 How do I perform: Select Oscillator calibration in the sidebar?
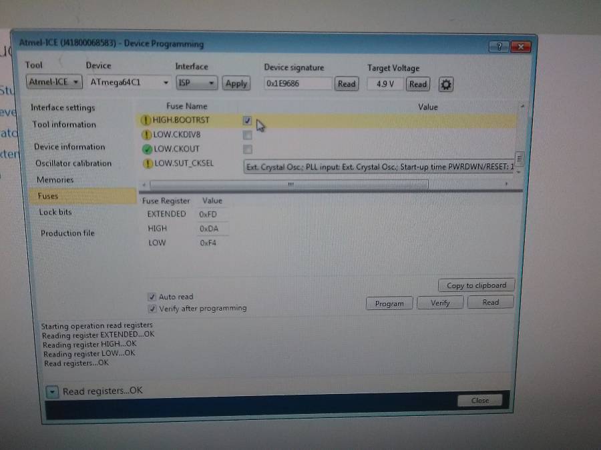(x=73, y=163)
